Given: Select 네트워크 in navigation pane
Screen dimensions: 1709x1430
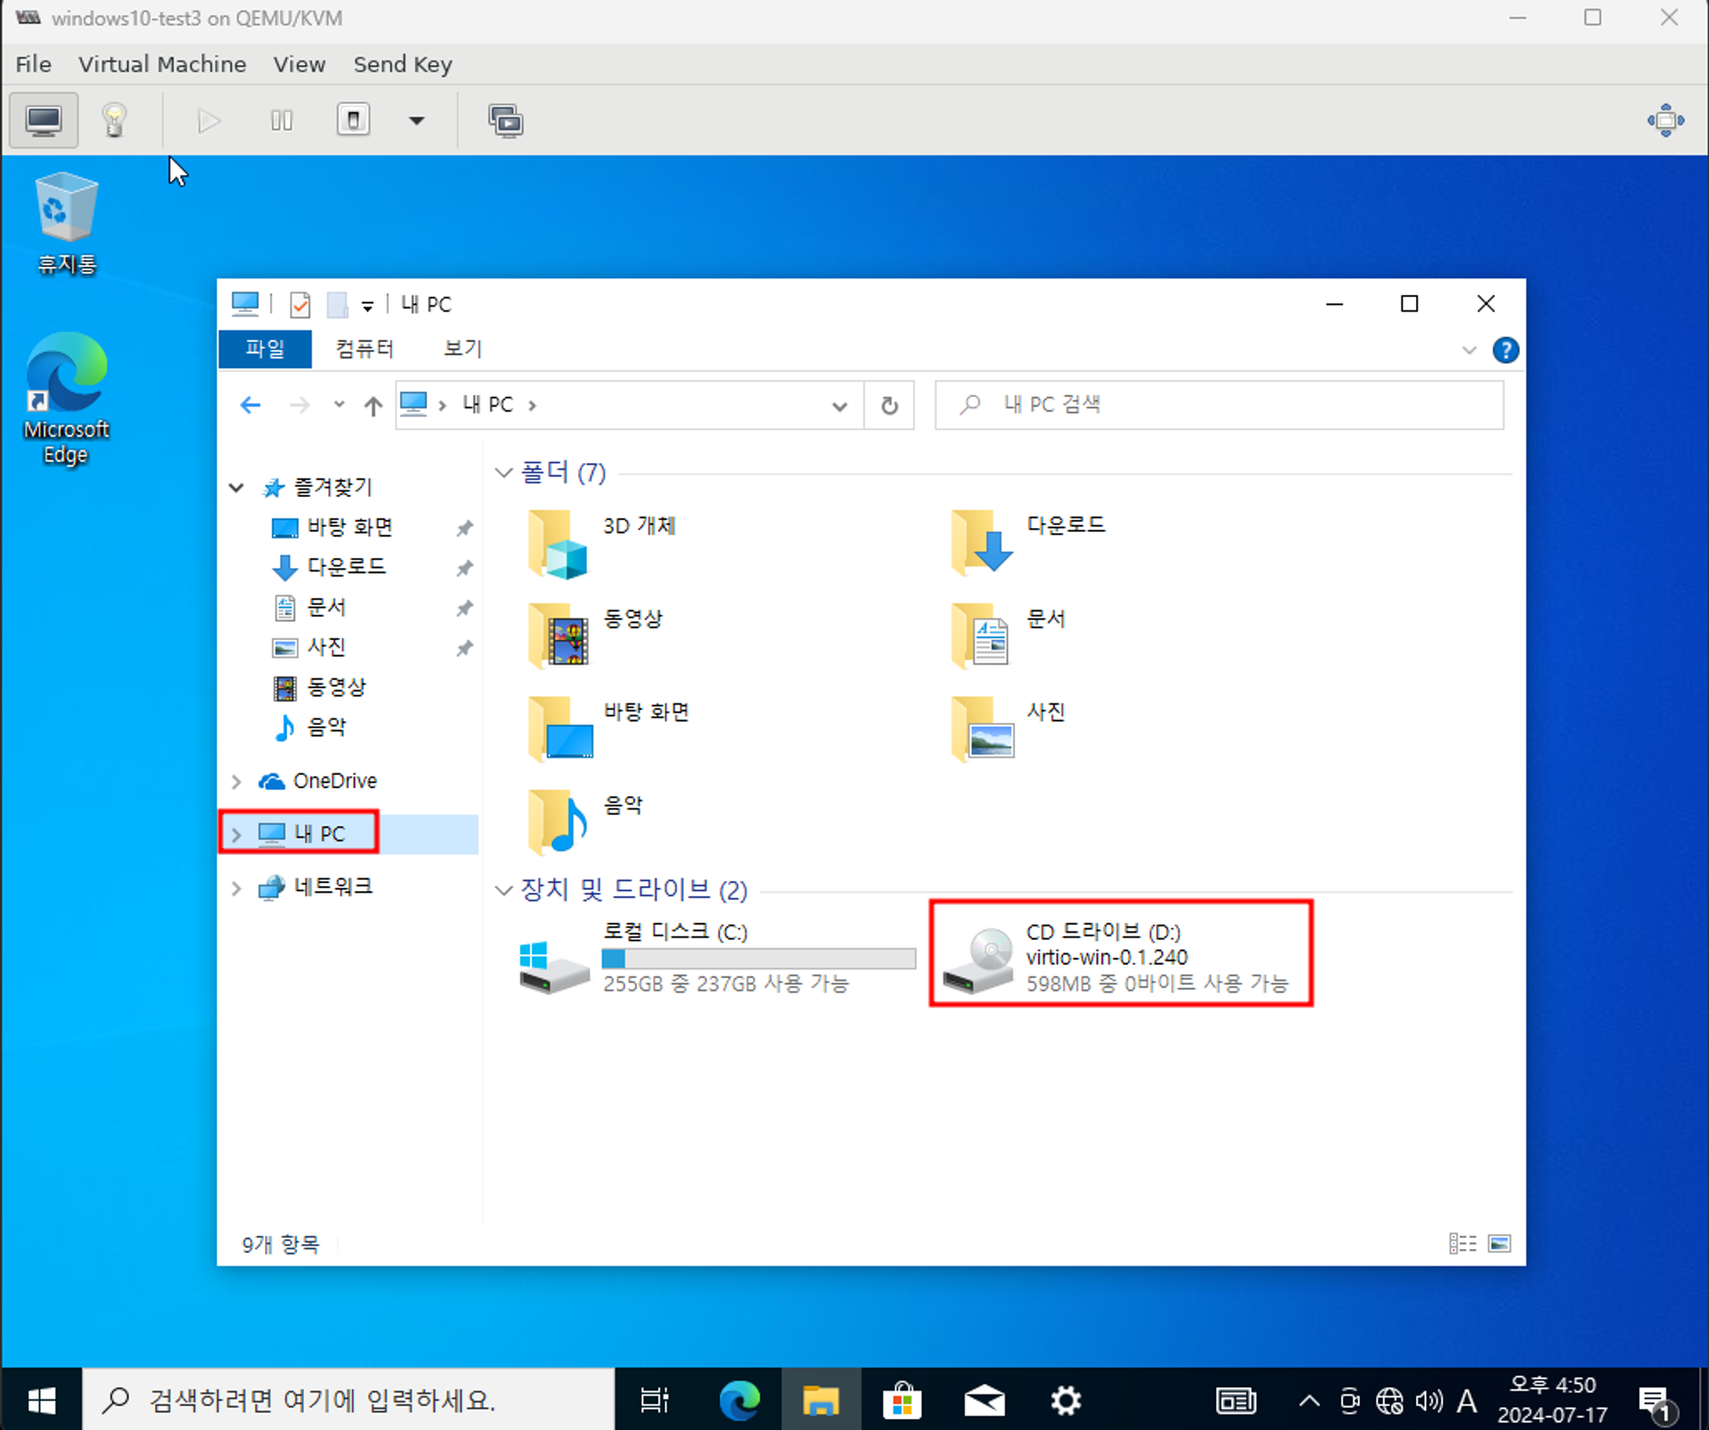Looking at the screenshot, I should pyautogui.click(x=332, y=887).
